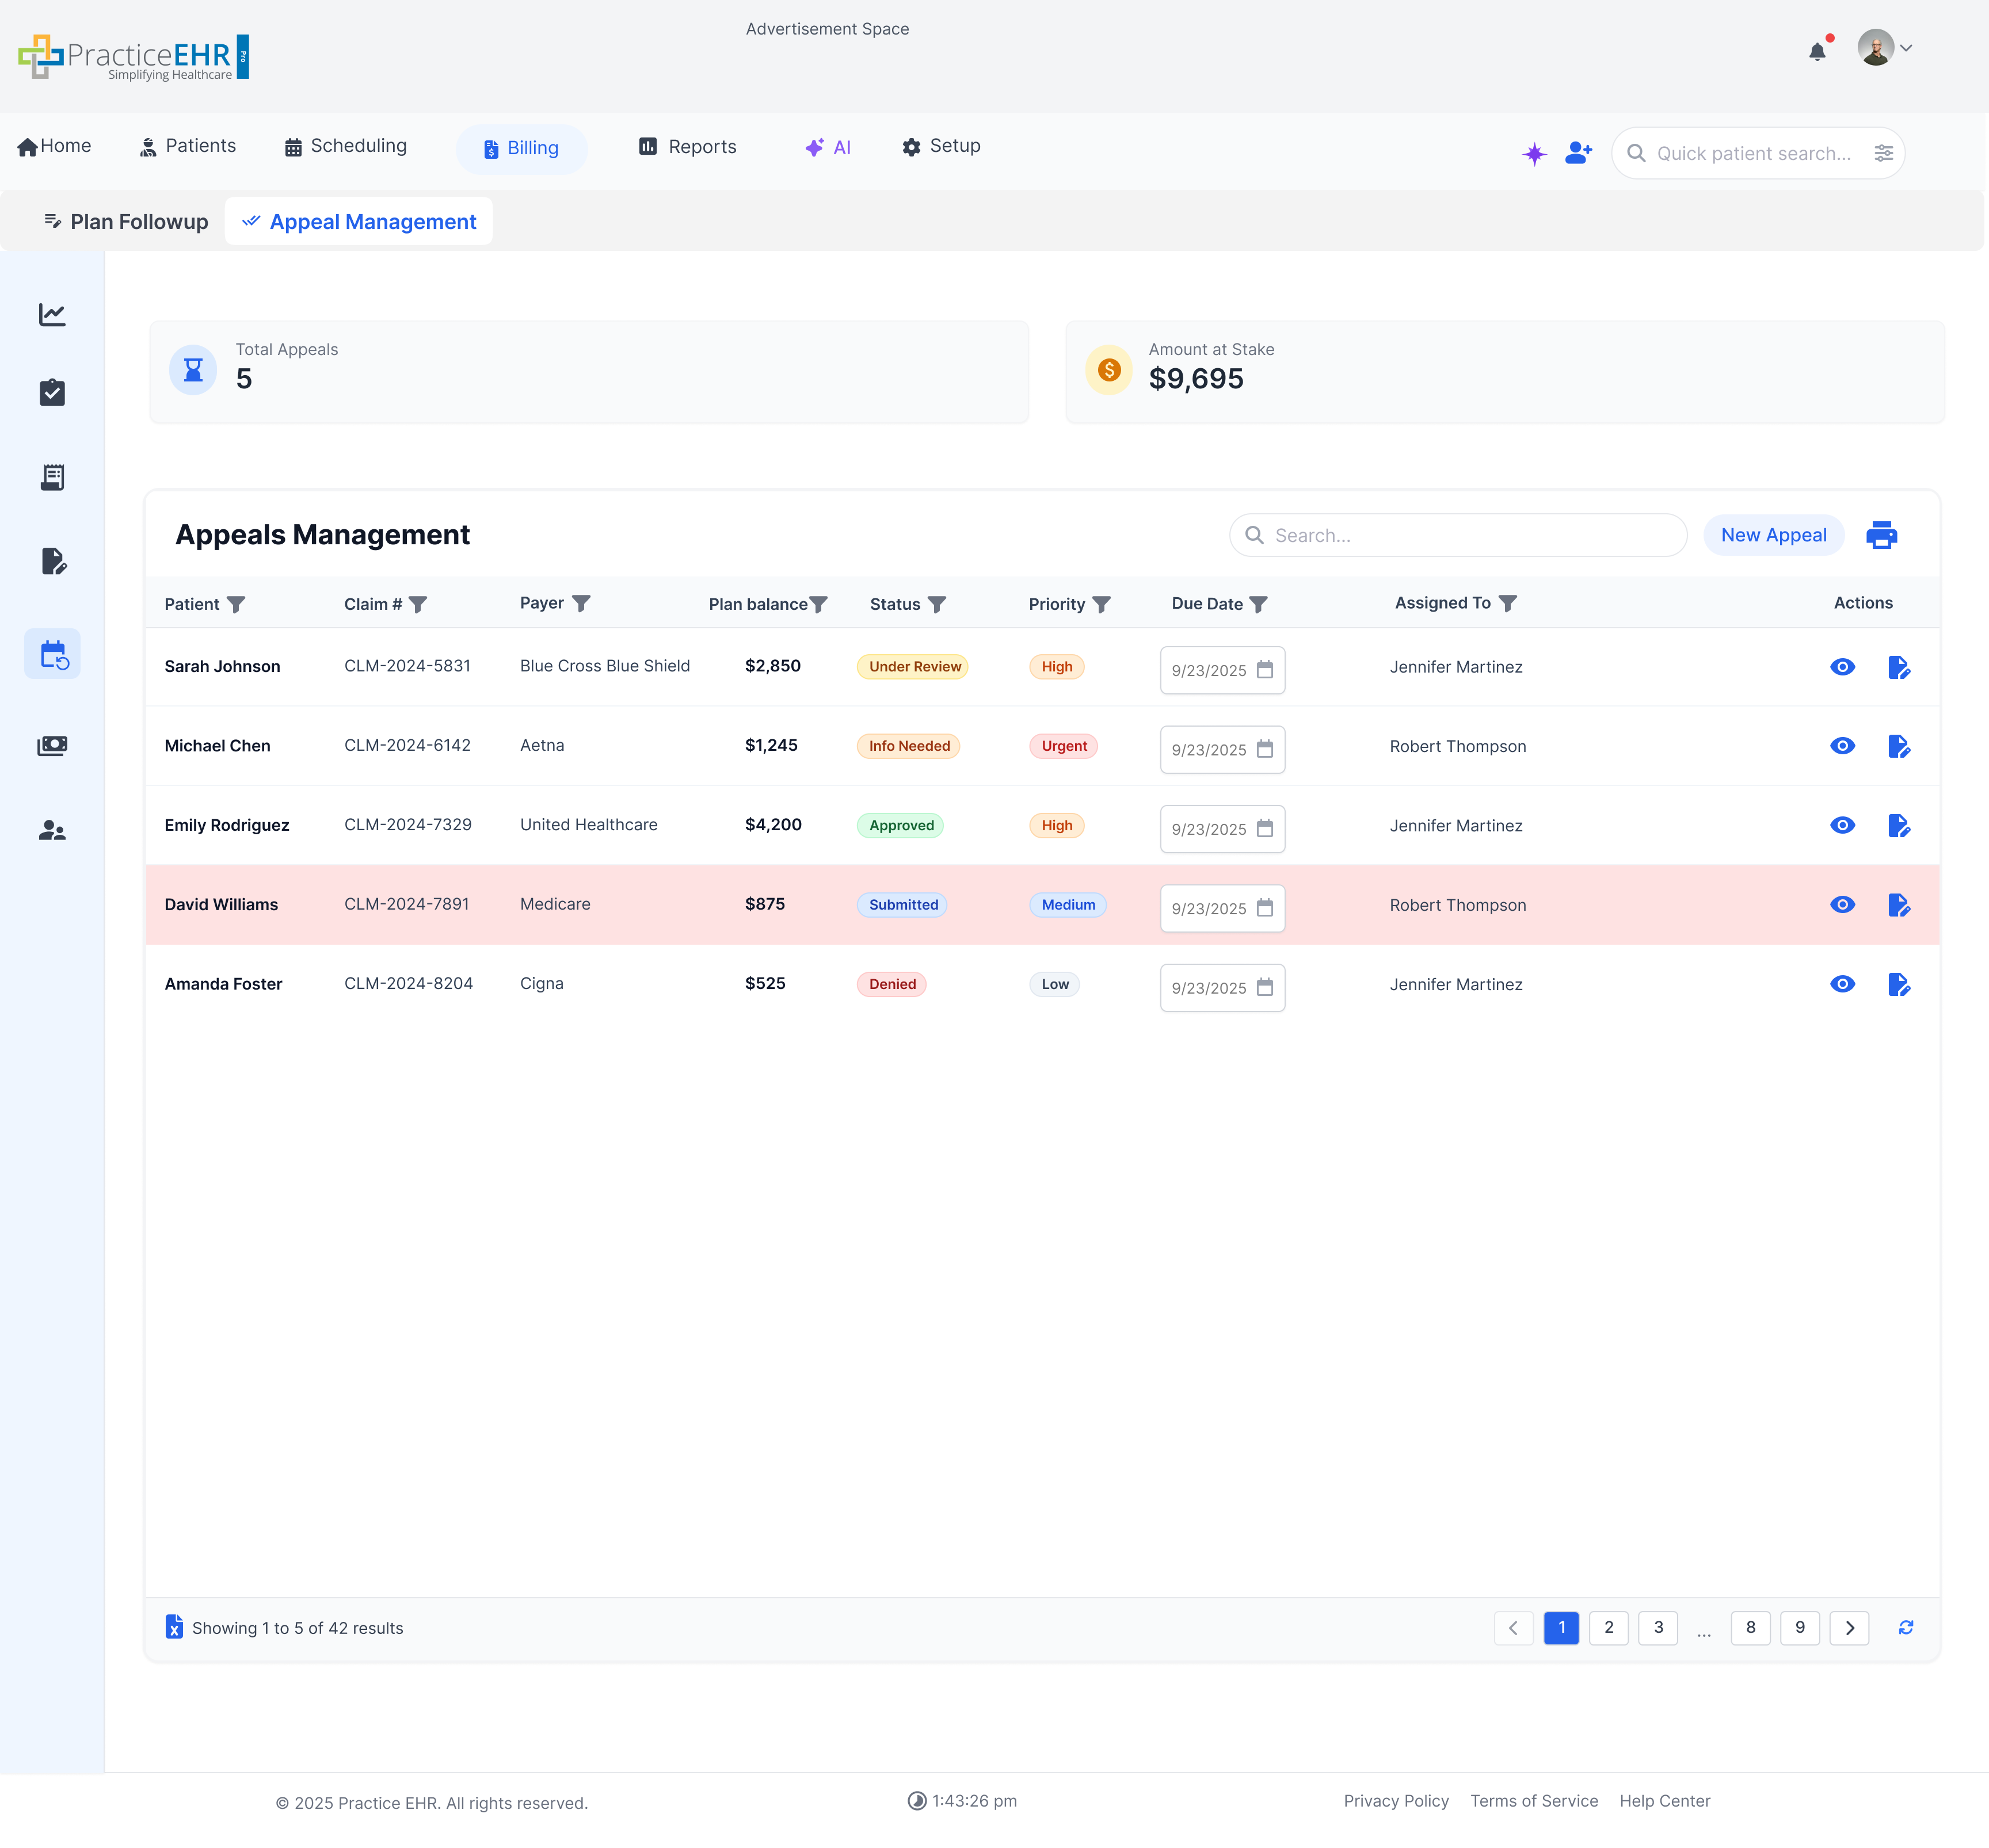Select the clipboard checkmark sidebar icon
This screenshot has height=1848, width=1989.
pos(52,393)
